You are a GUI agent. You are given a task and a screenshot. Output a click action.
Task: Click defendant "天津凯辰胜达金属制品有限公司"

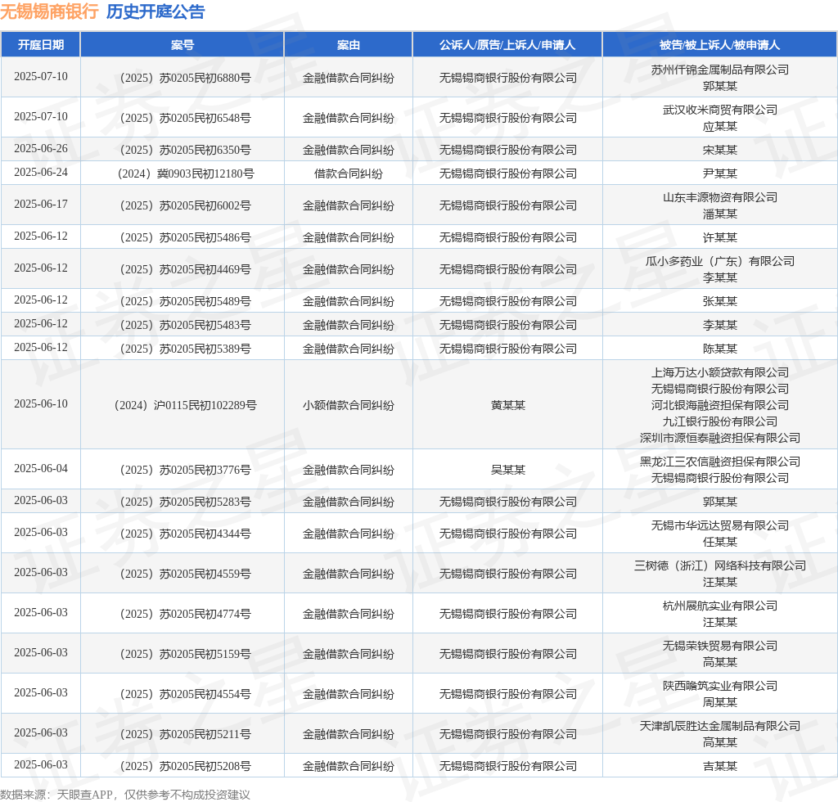pos(720,727)
